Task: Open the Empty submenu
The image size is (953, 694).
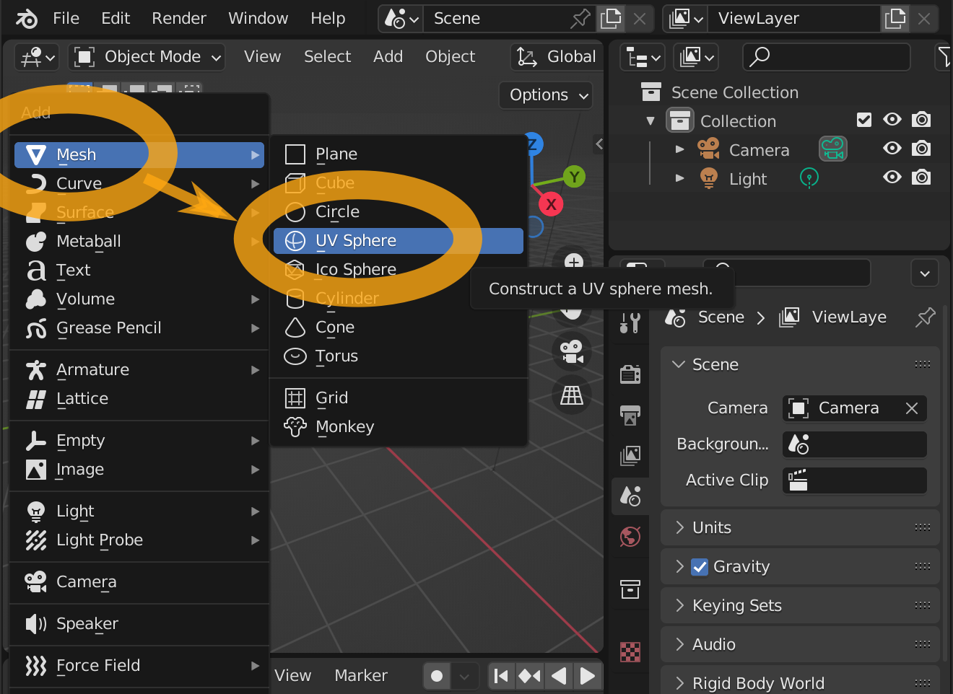Action: (139, 441)
